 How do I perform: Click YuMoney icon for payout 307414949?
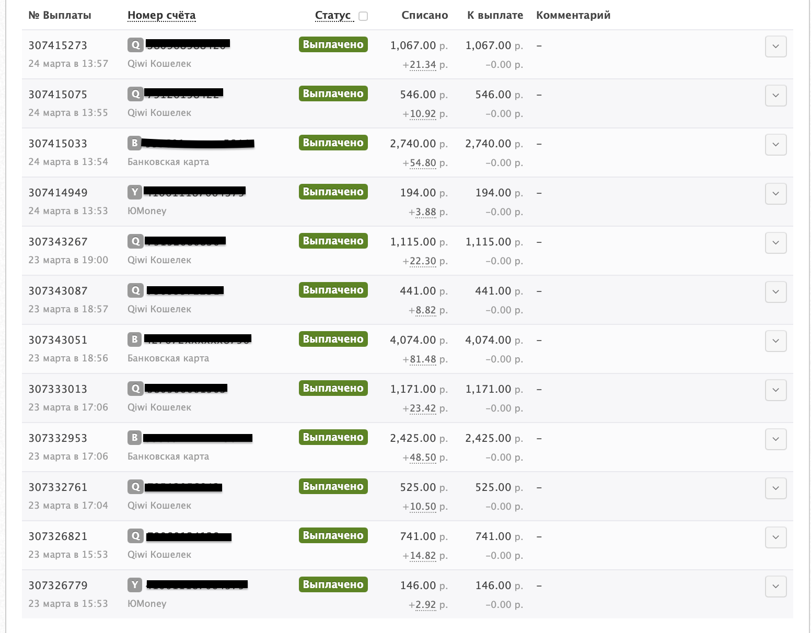(x=135, y=192)
